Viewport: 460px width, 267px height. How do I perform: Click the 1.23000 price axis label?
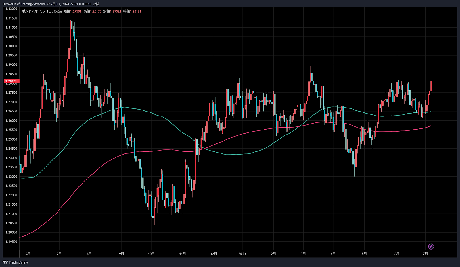click(x=11, y=177)
